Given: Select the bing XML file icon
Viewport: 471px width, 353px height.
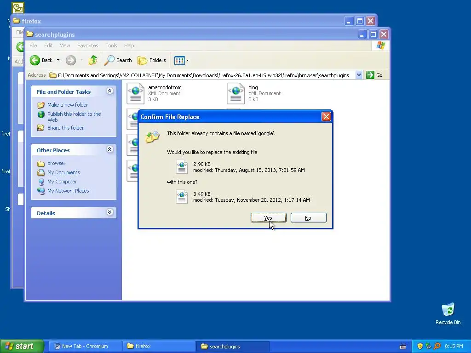Looking at the screenshot, I should 236,93.
